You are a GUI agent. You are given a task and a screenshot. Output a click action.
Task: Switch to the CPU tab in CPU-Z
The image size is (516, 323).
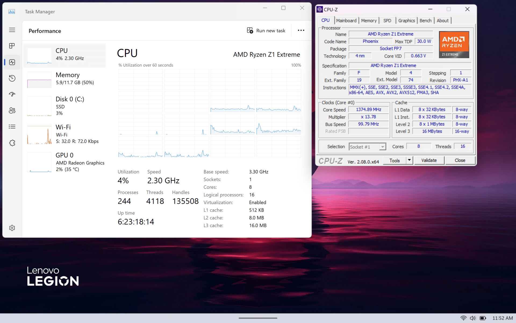point(325,20)
